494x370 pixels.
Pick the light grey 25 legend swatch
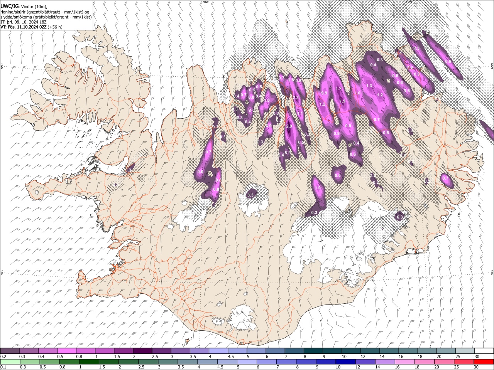point(465,351)
